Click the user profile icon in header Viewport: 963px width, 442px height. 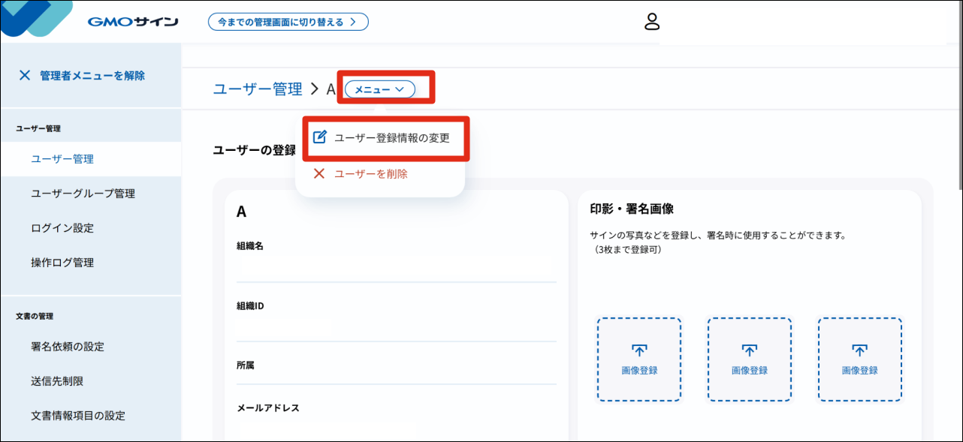[652, 22]
